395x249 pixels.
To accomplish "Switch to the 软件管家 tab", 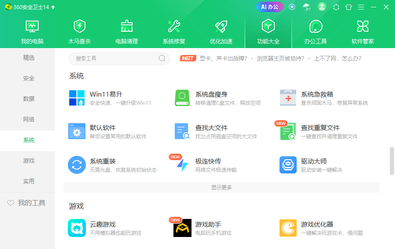I will pyautogui.click(x=363, y=31).
